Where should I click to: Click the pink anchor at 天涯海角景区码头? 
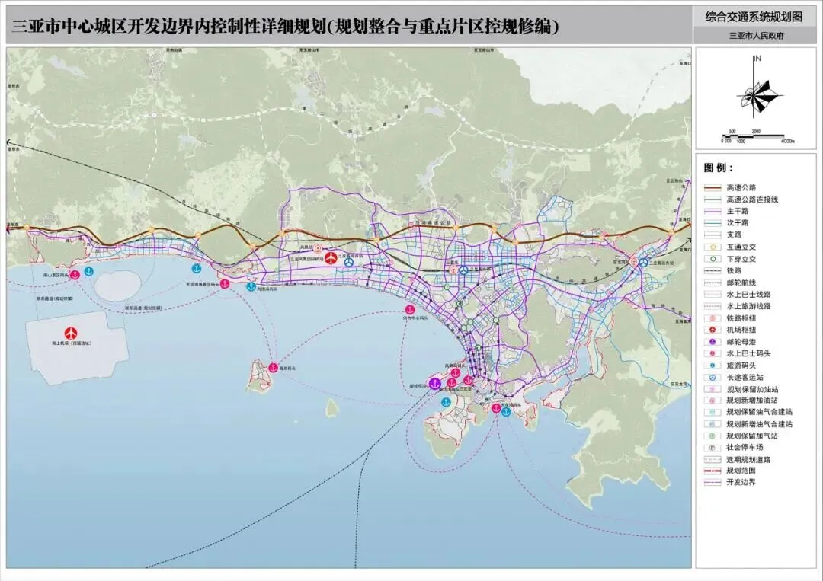tap(225, 284)
